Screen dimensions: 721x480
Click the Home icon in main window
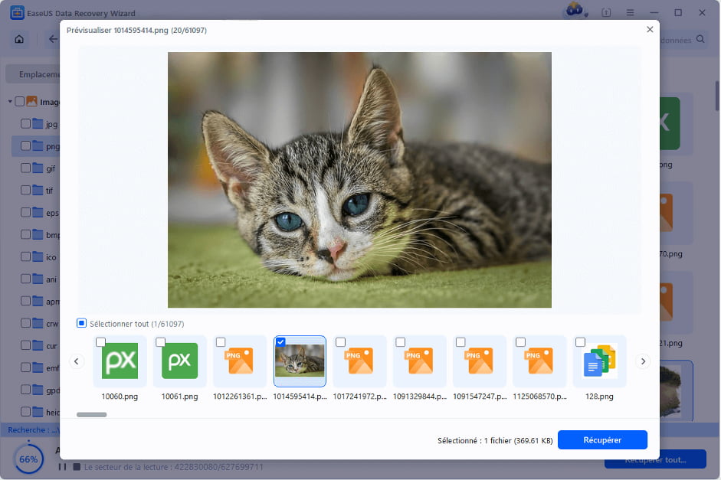point(19,39)
